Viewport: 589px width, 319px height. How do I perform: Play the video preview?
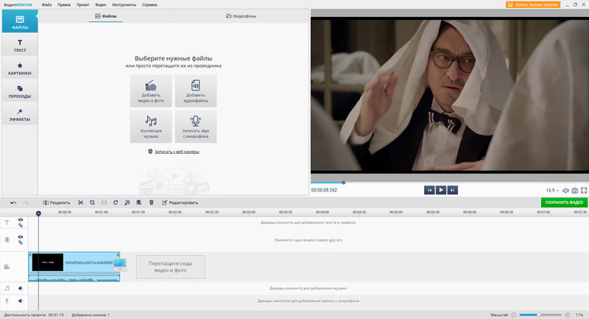[x=440, y=190]
